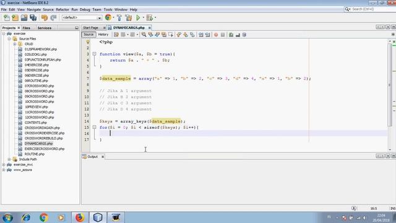Click the Source view button
This screenshot has width=396, height=223.
(x=88, y=35)
